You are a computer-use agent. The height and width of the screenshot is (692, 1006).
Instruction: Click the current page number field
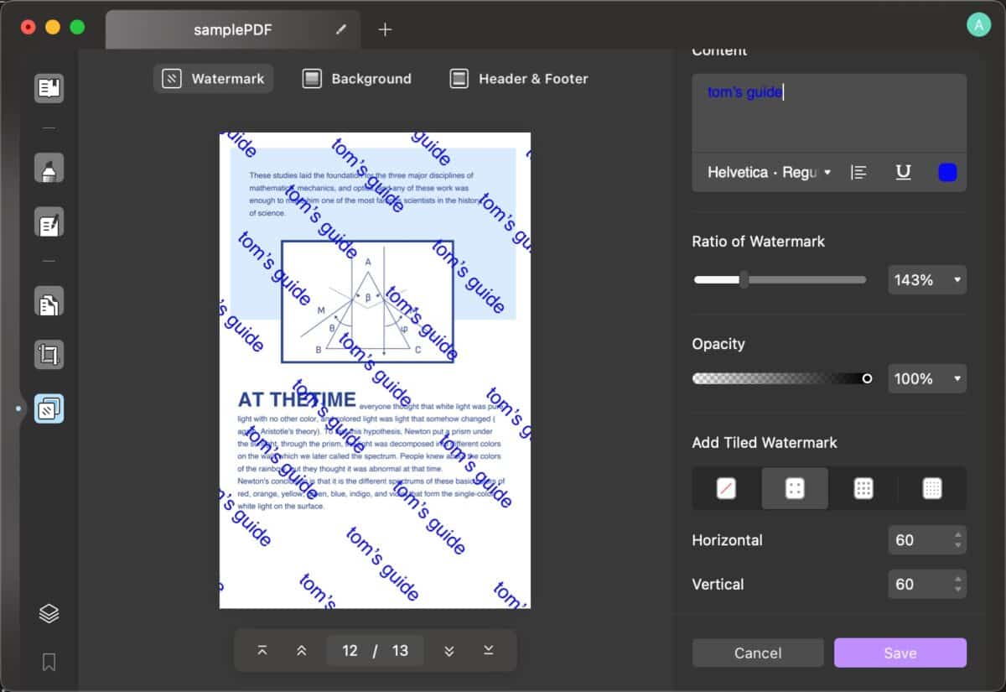350,651
